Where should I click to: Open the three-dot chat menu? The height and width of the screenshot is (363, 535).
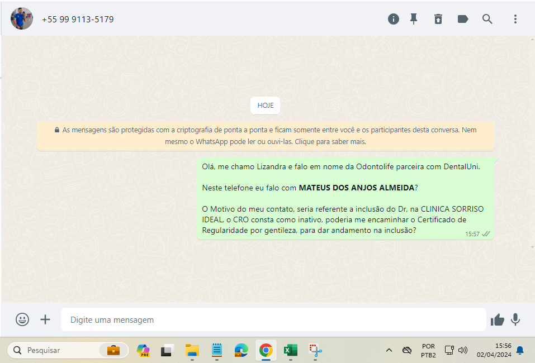pyautogui.click(x=515, y=19)
